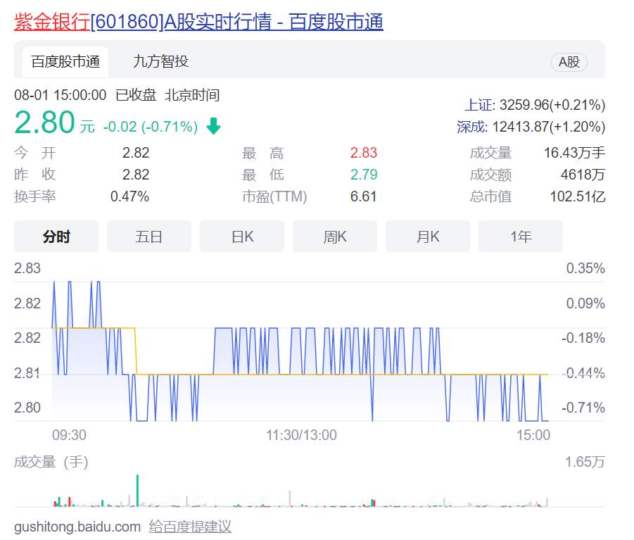Click the 09:30 time axis label
This screenshot has height=540, width=634.
69,435
